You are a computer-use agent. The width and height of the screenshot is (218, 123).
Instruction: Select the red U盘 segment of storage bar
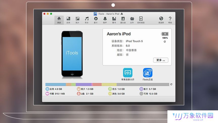[97, 84]
